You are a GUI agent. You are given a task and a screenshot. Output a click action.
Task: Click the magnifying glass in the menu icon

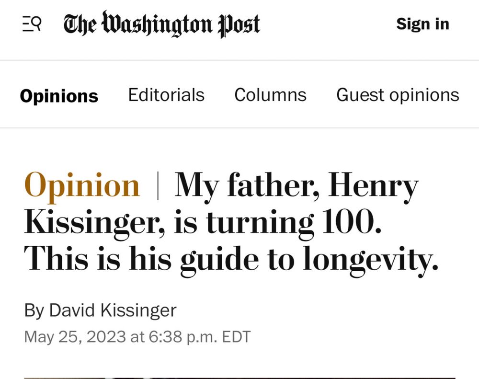pyautogui.click(x=37, y=23)
